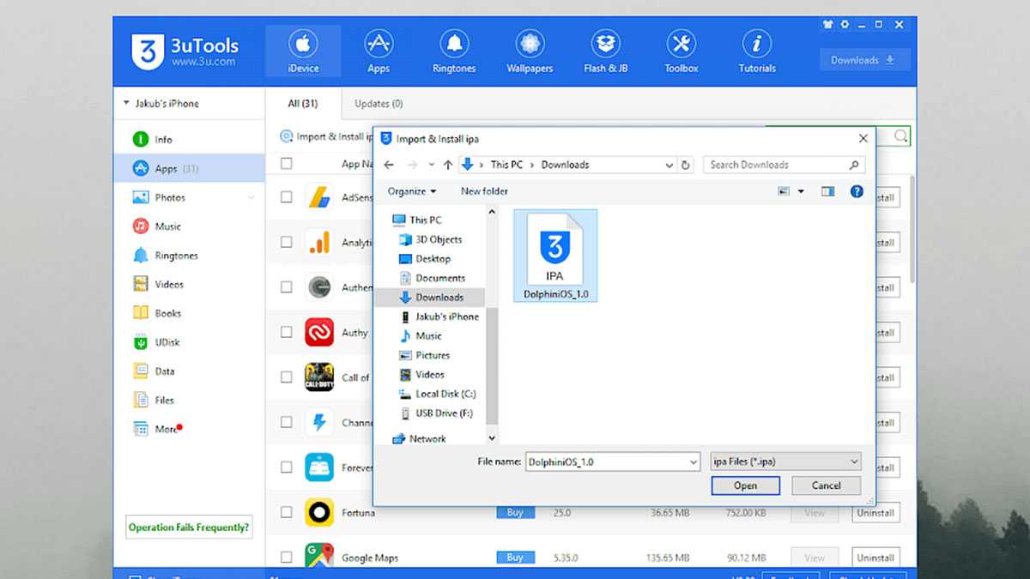Click the Cancel button in dialog

coord(826,486)
